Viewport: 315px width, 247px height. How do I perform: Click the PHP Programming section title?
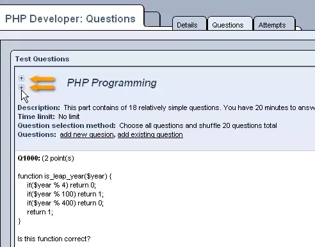[112, 83]
